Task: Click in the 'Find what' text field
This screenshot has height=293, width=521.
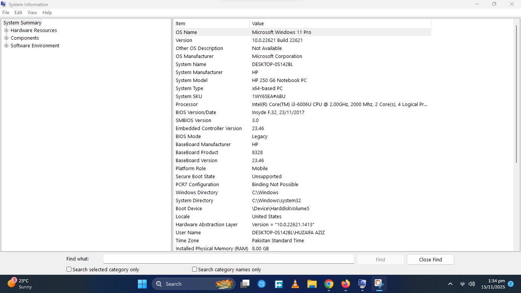Action: point(228,259)
